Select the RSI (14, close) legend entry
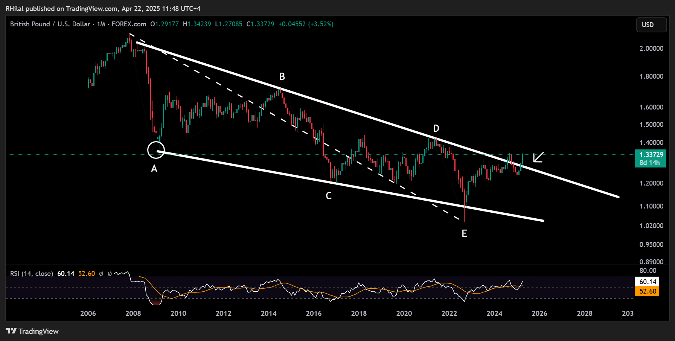 (31, 274)
